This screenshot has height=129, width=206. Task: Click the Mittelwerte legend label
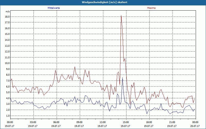tap(54, 8)
